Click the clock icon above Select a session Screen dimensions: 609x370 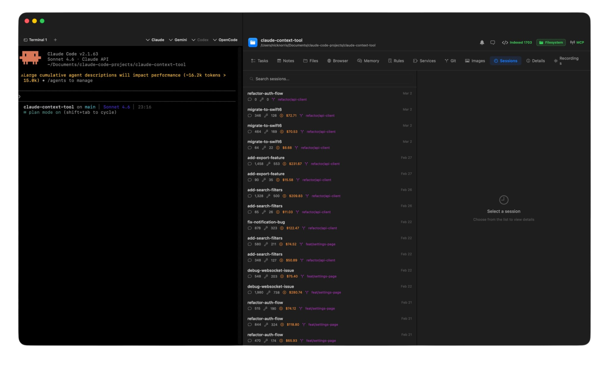pos(504,200)
